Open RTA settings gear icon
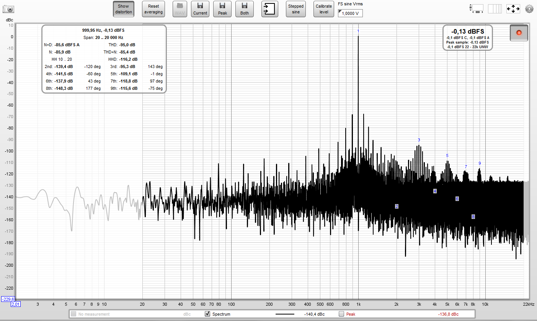The image size is (537, 321). coord(529,8)
